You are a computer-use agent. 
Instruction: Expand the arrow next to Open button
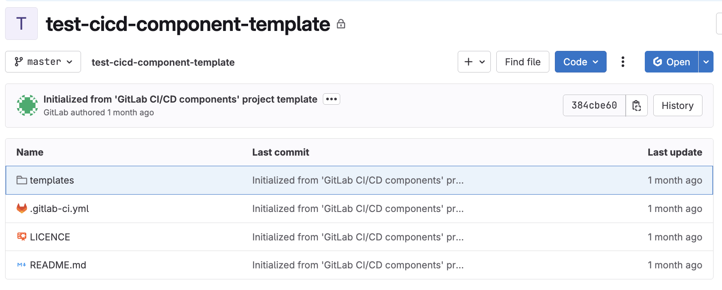tap(706, 62)
